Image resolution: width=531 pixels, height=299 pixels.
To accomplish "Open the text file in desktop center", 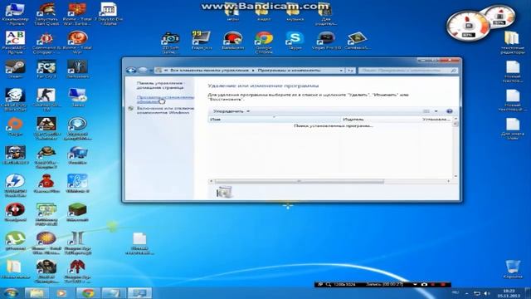I will (139, 243).
